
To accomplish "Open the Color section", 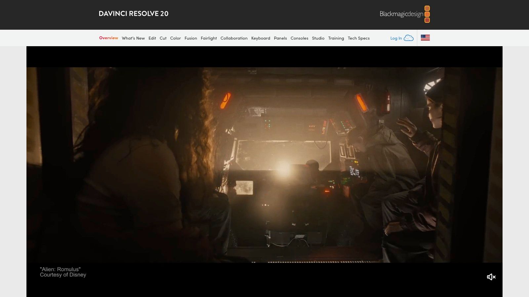I will click(175, 38).
